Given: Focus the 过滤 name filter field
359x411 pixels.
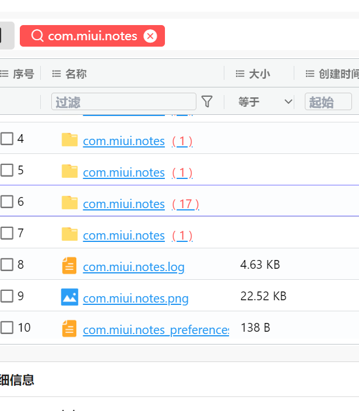Looking at the screenshot, I should pos(124,101).
